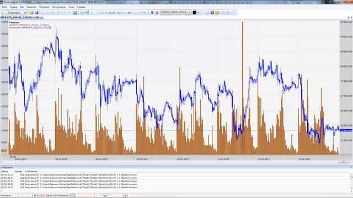The image size is (353, 198).
Task: Select the vertical line drawing tool
Action: pos(148,13)
